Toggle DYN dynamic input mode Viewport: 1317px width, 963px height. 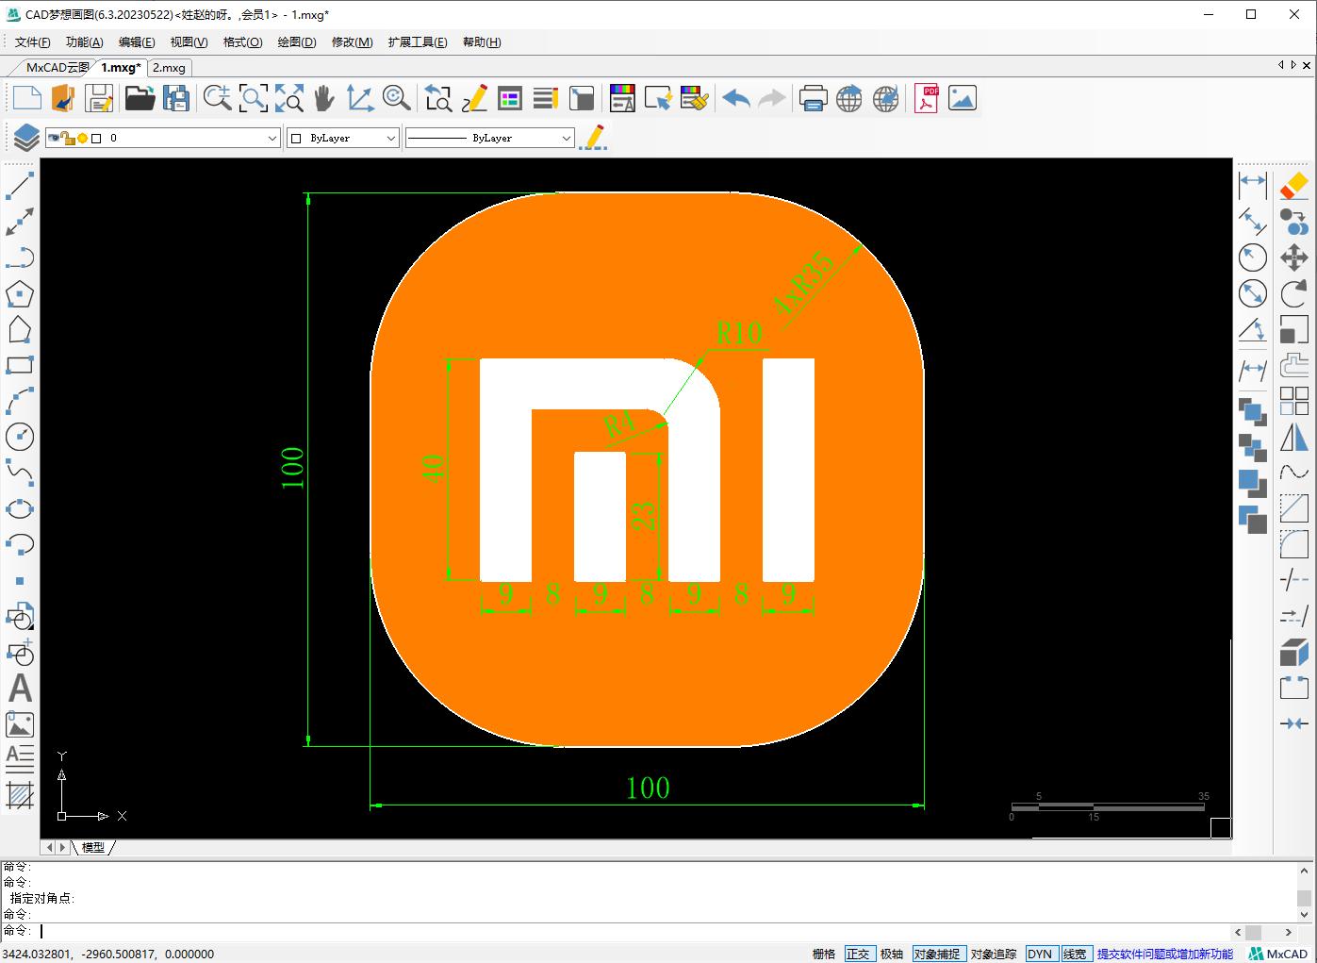[1040, 954]
